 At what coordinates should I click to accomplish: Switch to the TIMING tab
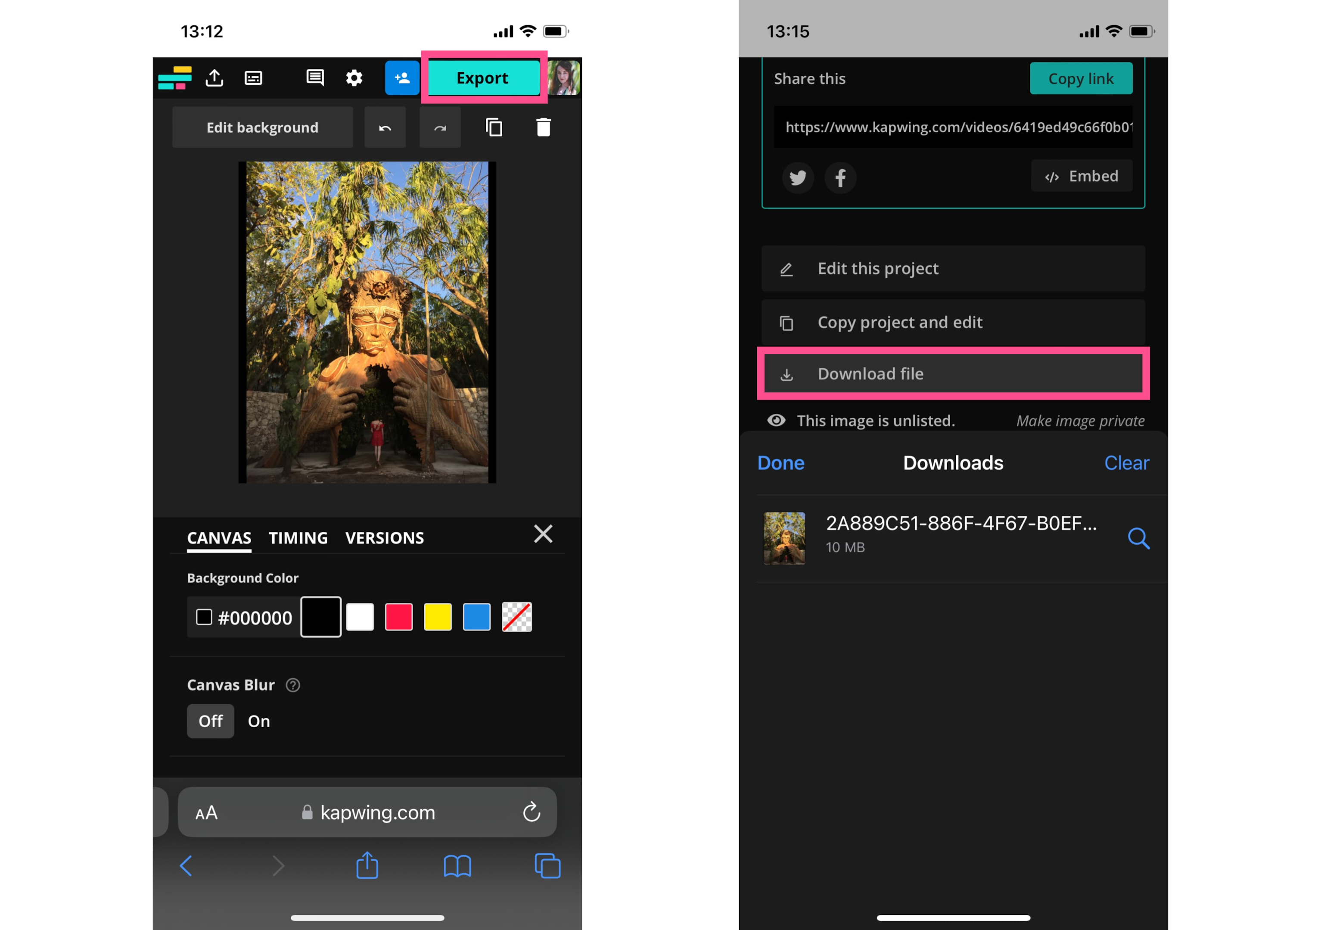coord(298,538)
